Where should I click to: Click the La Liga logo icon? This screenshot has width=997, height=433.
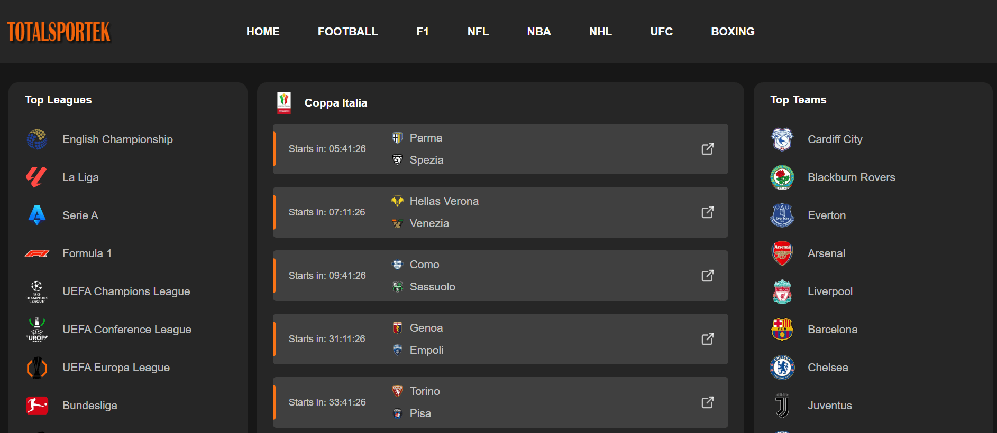(36, 177)
